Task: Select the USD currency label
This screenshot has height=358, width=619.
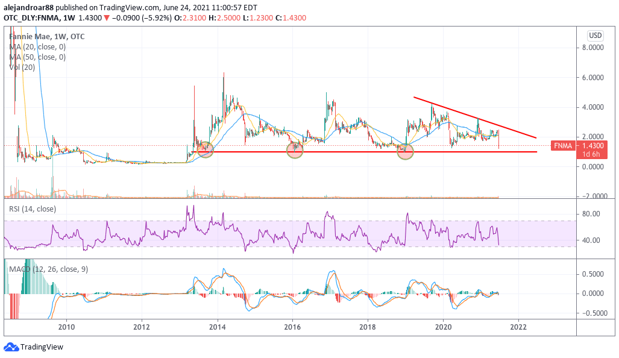Action: pos(595,36)
